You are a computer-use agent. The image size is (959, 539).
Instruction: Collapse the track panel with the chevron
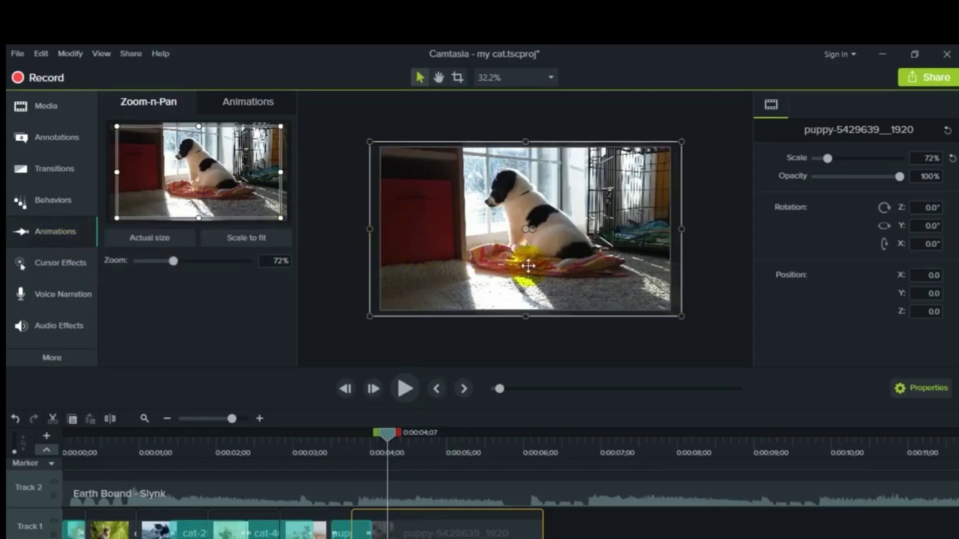pyautogui.click(x=46, y=449)
